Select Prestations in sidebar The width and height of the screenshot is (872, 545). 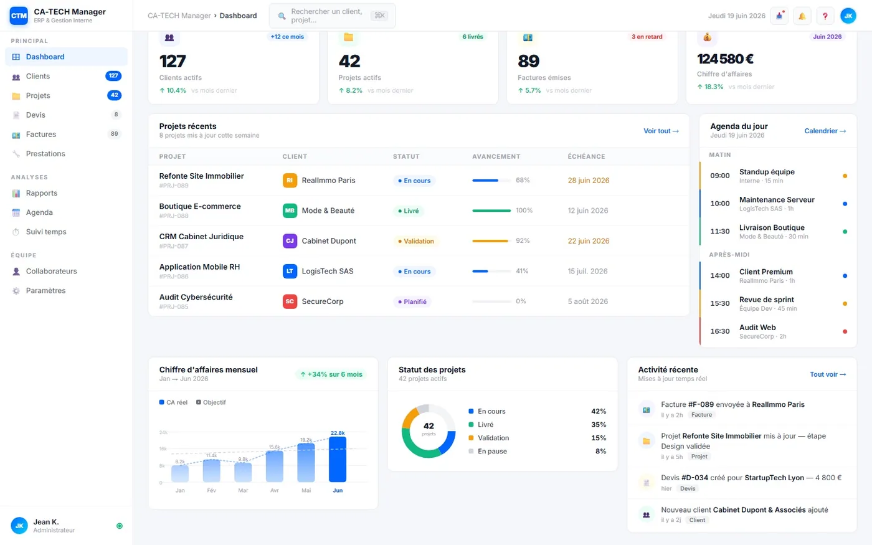pyautogui.click(x=67, y=154)
